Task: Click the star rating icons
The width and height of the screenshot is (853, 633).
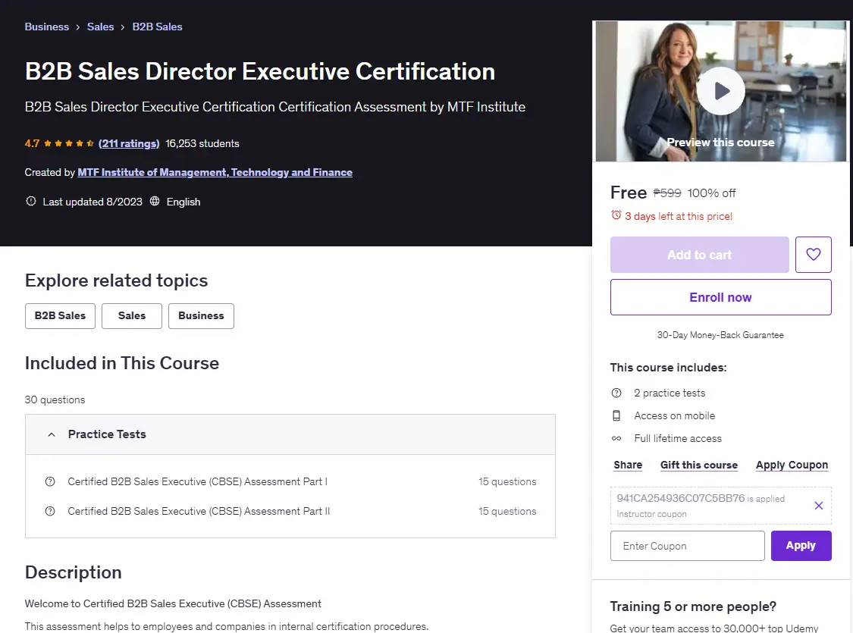Action: pos(68,143)
